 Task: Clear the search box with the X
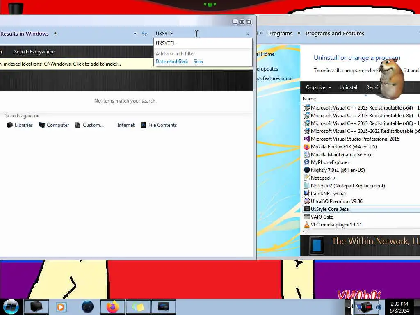point(247,34)
